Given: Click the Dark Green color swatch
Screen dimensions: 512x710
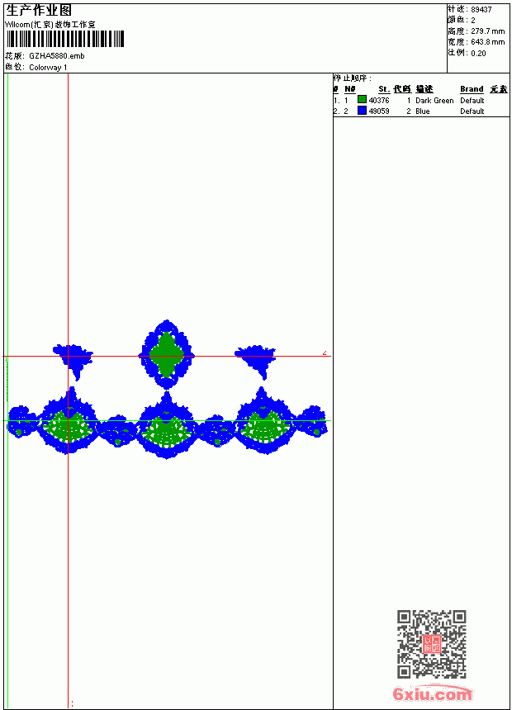Looking at the screenshot, I should [x=362, y=100].
